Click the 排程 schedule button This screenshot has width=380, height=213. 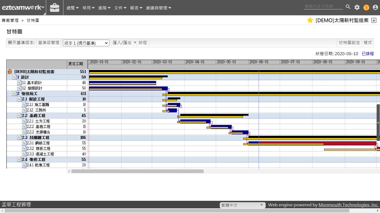[x=143, y=43]
